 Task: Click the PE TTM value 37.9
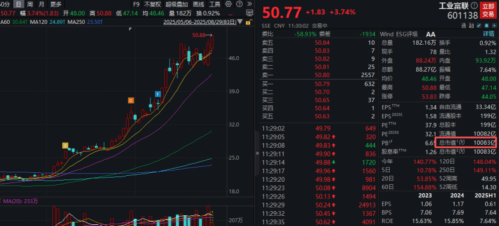pos(431,125)
